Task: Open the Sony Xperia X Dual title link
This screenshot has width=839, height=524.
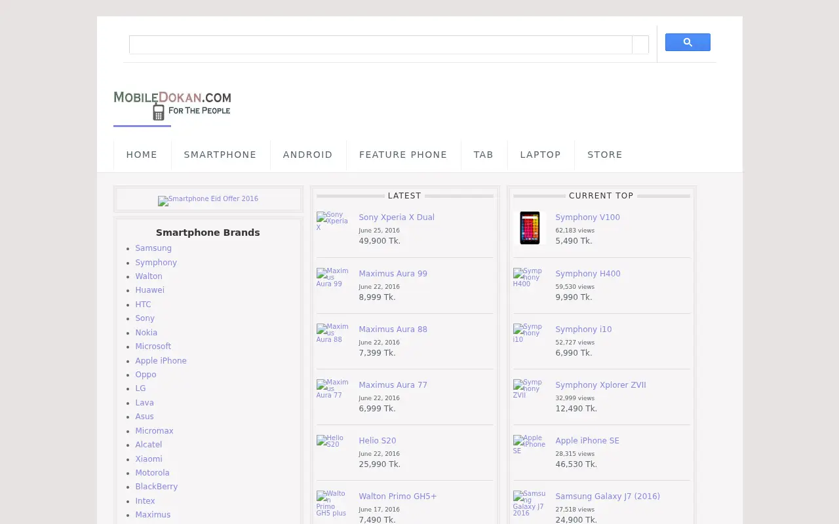Action: pyautogui.click(x=397, y=217)
